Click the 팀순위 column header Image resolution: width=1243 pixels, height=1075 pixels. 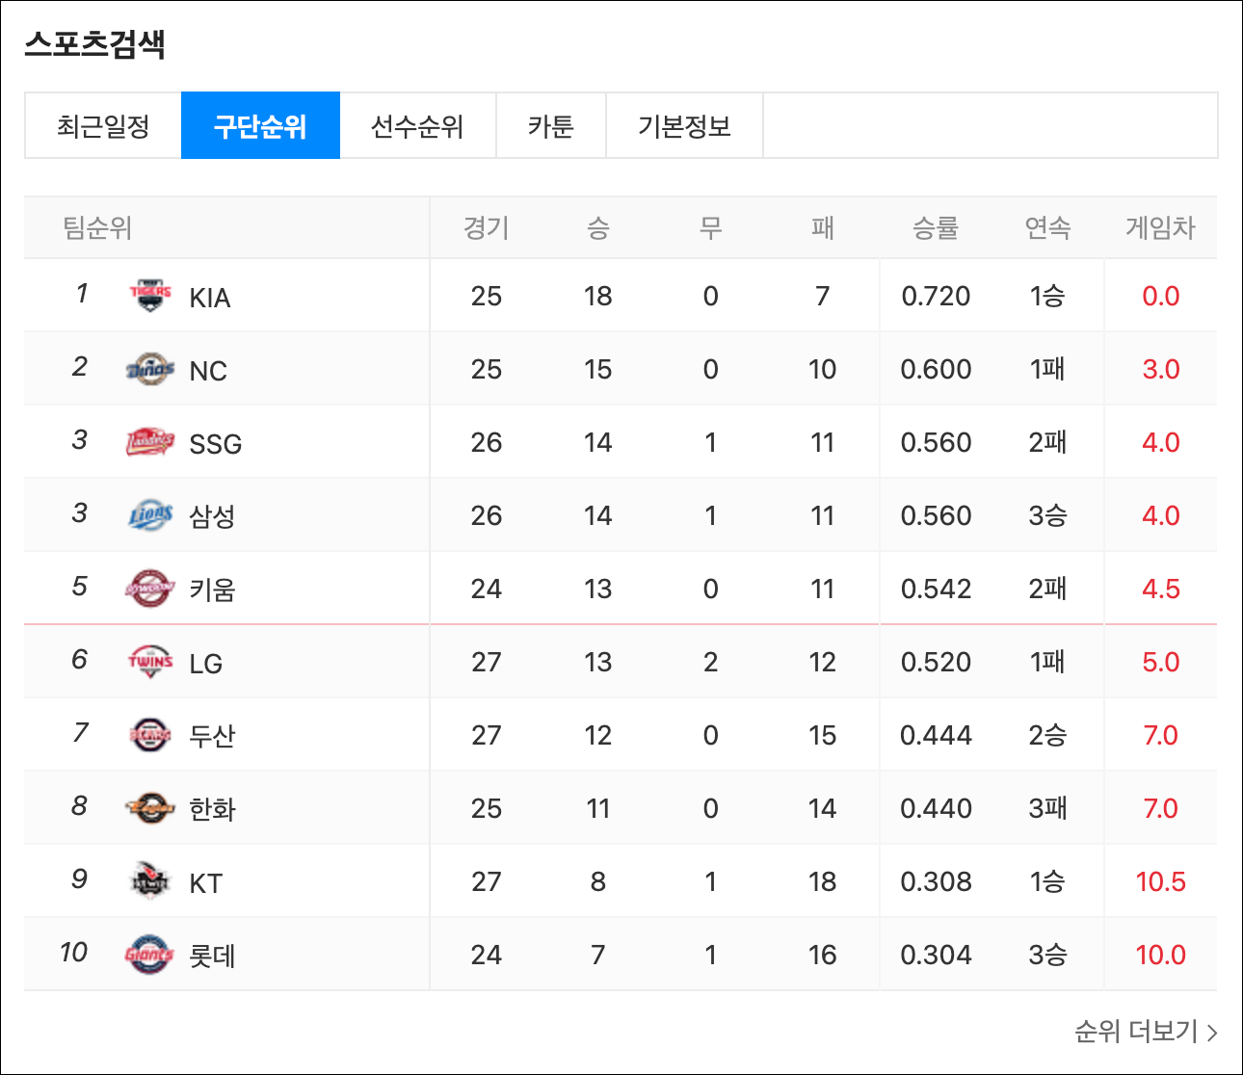click(97, 228)
